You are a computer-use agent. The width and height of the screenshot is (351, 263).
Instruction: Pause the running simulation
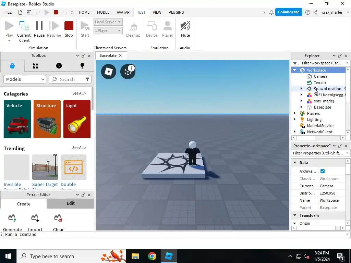pyautogui.click(x=39, y=29)
